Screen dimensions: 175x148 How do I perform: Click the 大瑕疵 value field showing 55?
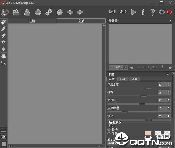(162, 100)
